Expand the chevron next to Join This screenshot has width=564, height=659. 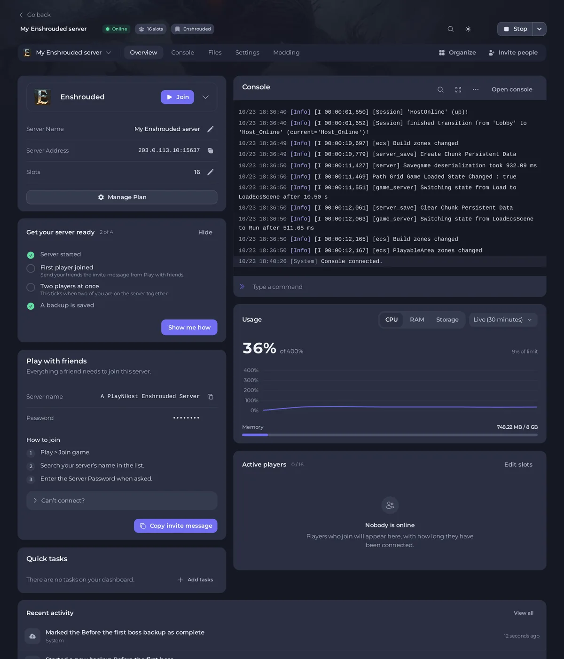click(205, 97)
